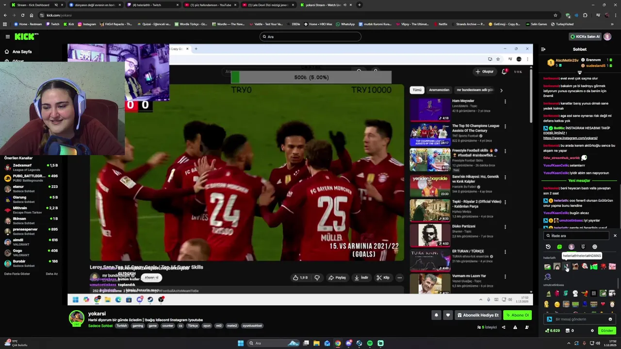This screenshot has width=621, height=349.
Task: Click the Turkish stream tag
Action: (121, 326)
